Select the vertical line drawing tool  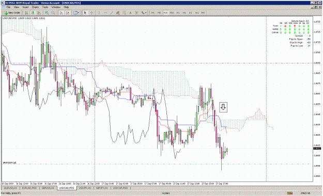click(x=99, y=13)
